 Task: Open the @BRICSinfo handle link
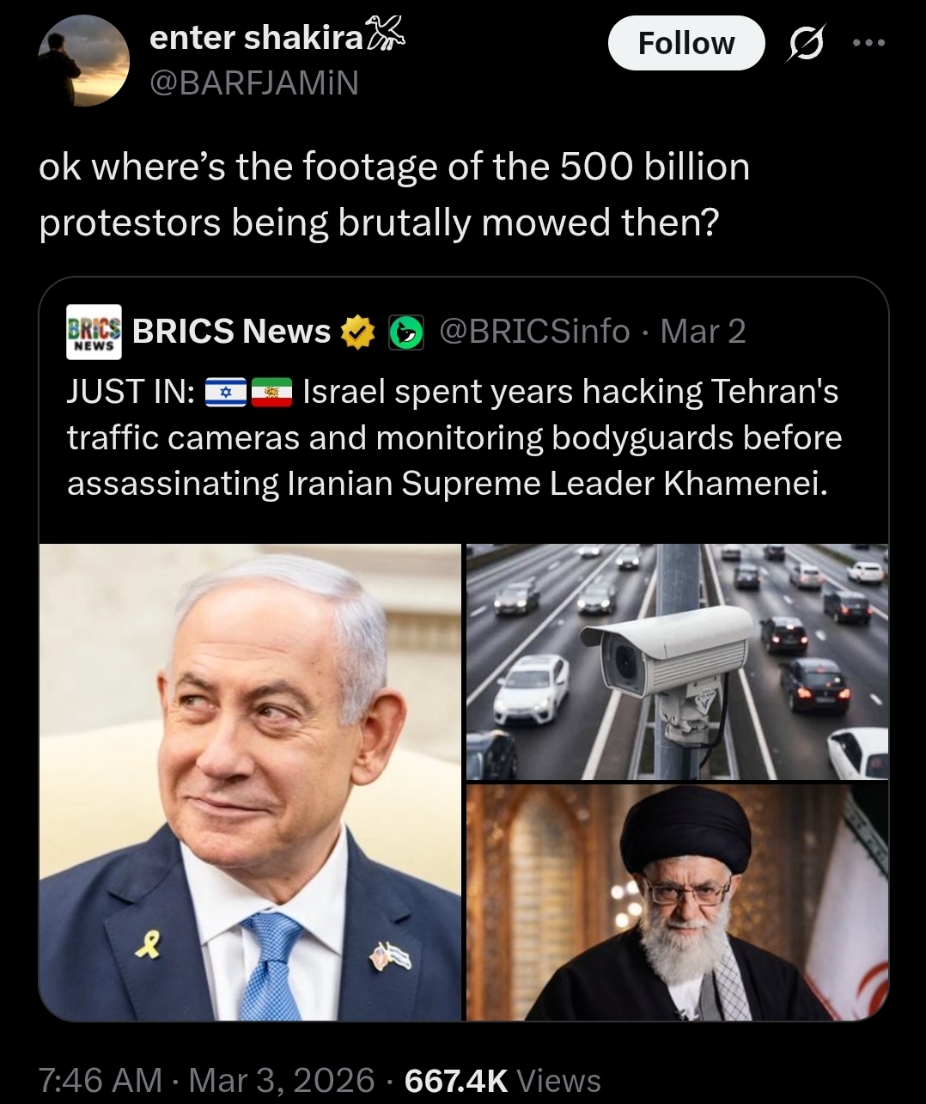(x=534, y=332)
